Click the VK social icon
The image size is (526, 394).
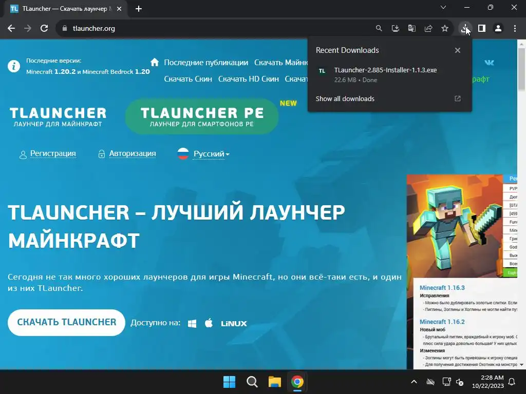[x=489, y=63]
